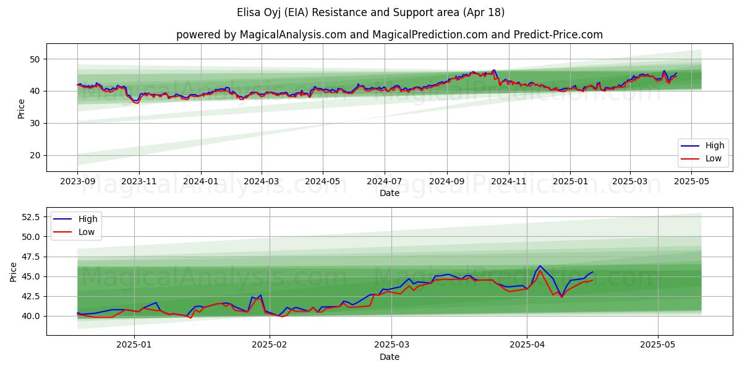Click the '2025-02' date label on the lower chart axis
This screenshot has width=742, height=371.
(x=270, y=346)
